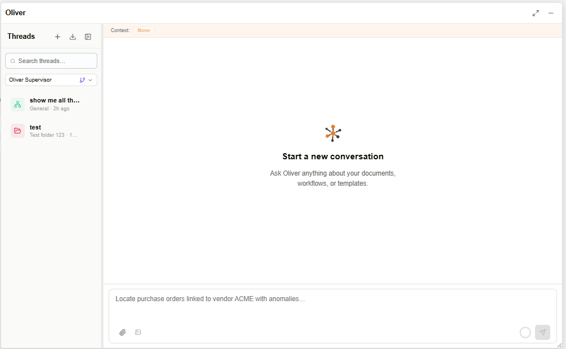This screenshot has height=349, width=566.
Task: Click the magnifier icon in thread search
Action: point(13,61)
